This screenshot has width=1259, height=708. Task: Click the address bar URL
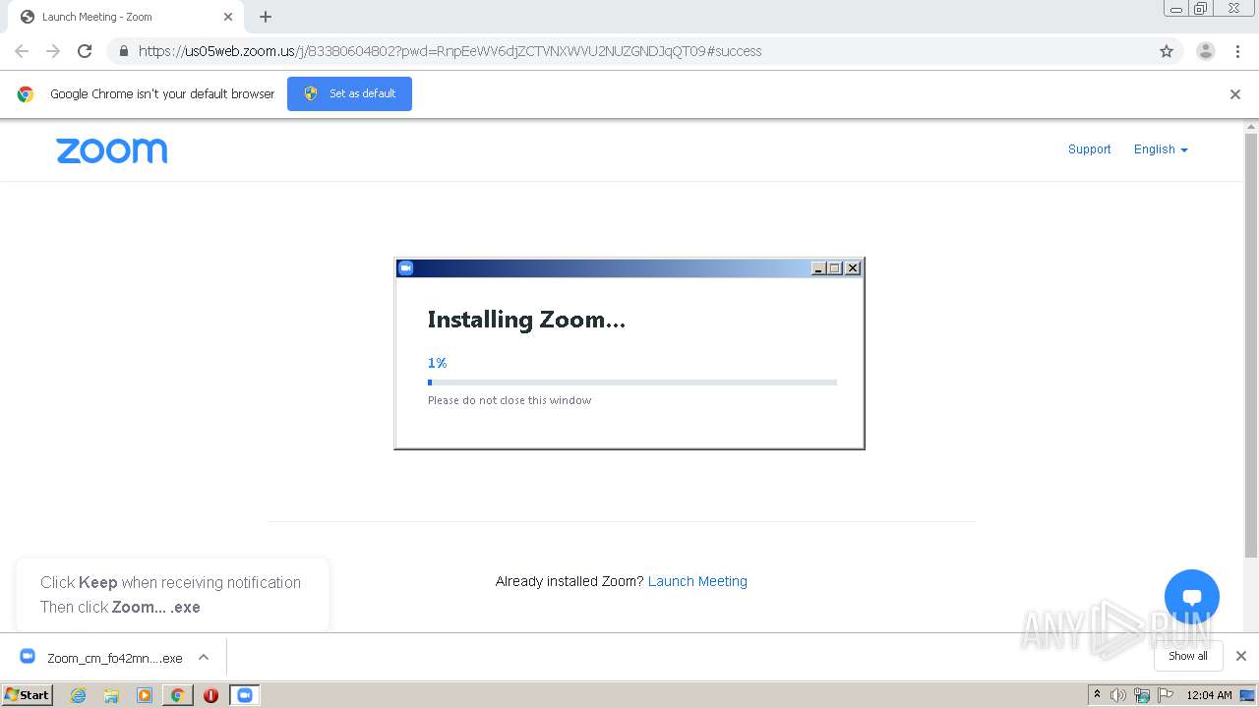[x=450, y=51]
